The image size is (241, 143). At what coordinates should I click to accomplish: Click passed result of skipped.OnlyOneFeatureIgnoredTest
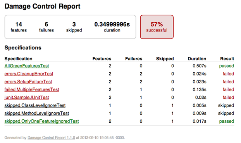tap(227, 121)
